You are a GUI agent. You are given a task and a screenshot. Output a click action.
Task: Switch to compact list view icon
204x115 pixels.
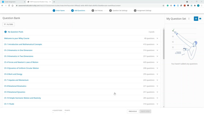tap(200, 19)
